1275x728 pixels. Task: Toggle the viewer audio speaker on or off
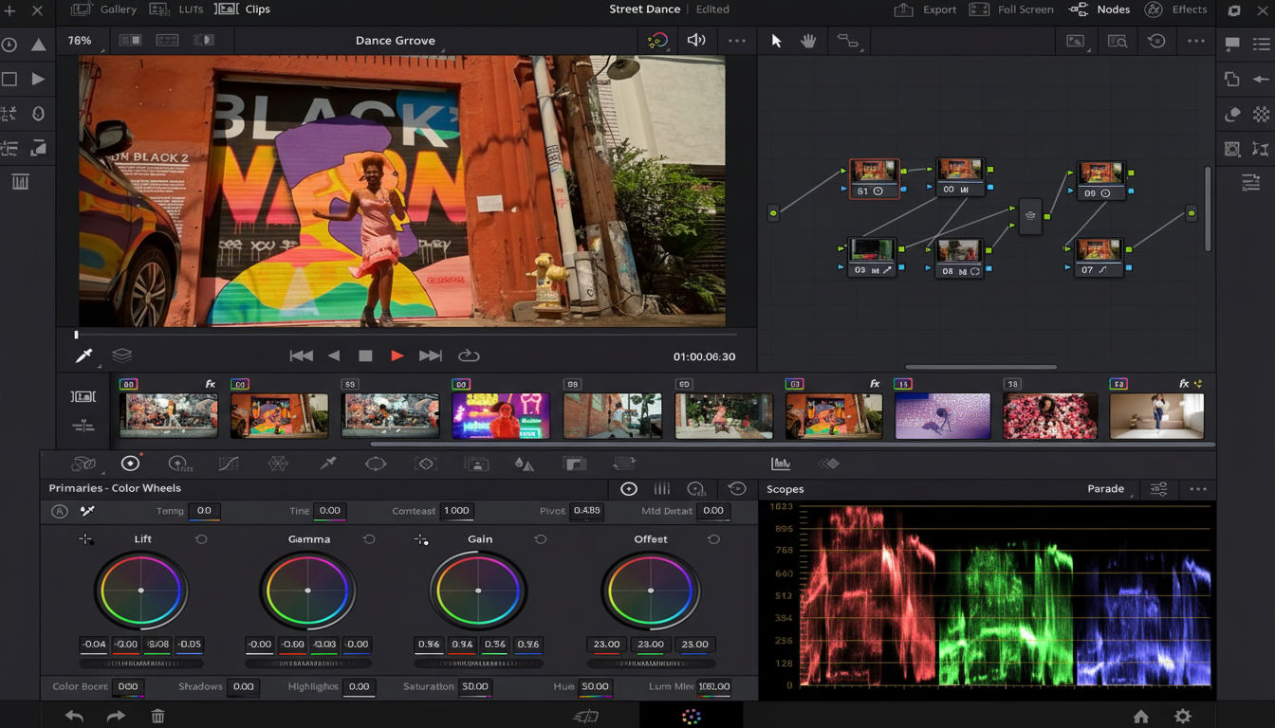click(x=696, y=41)
